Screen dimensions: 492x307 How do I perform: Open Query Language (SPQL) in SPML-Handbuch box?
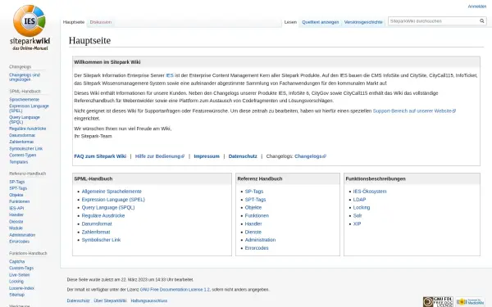click(108, 207)
